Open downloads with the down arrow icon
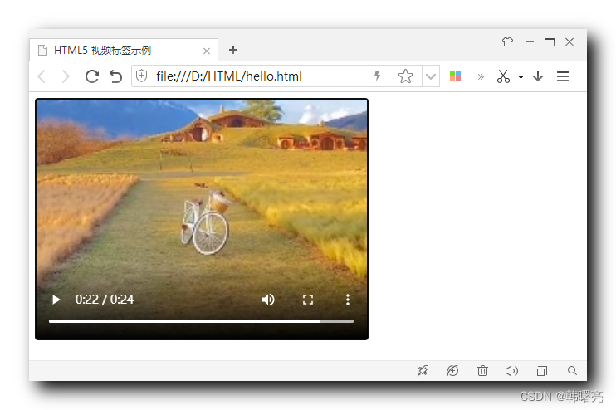616x410 pixels. (538, 76)
